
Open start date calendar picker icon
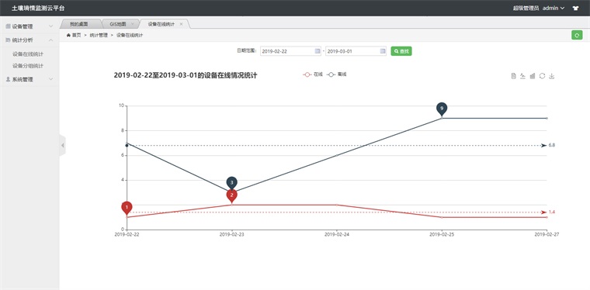point(318,51)
